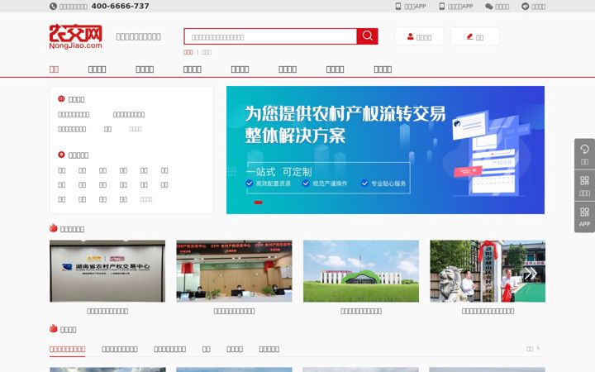
Task: Click the gray more link with the small right chevron
Action: [533, 349]
